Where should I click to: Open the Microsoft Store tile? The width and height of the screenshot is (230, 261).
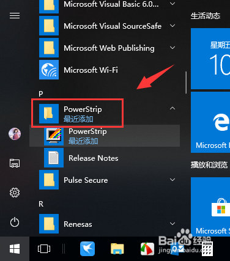(210, 207)
